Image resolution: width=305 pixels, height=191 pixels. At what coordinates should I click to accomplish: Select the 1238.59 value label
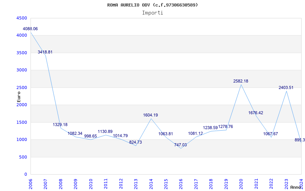(210, 128)
